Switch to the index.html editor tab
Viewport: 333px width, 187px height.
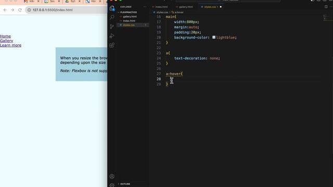pyautogui.click(x=161, y=7)
